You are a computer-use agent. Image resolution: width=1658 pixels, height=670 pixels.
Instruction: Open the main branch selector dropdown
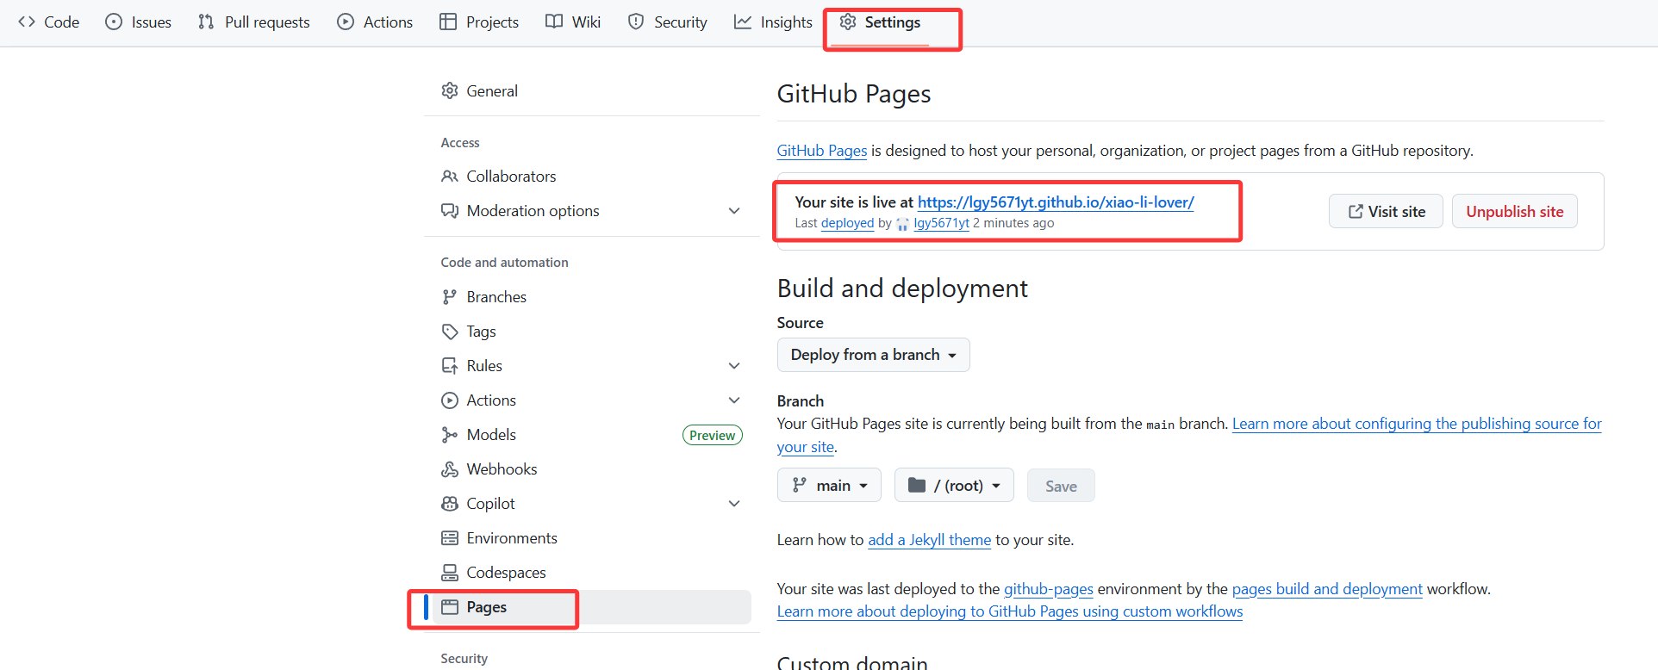829,486
